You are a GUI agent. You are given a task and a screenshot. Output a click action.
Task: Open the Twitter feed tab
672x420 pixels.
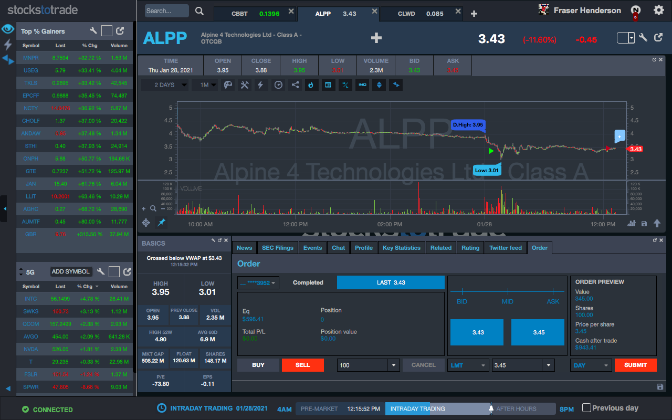click(x=506, y=248)
